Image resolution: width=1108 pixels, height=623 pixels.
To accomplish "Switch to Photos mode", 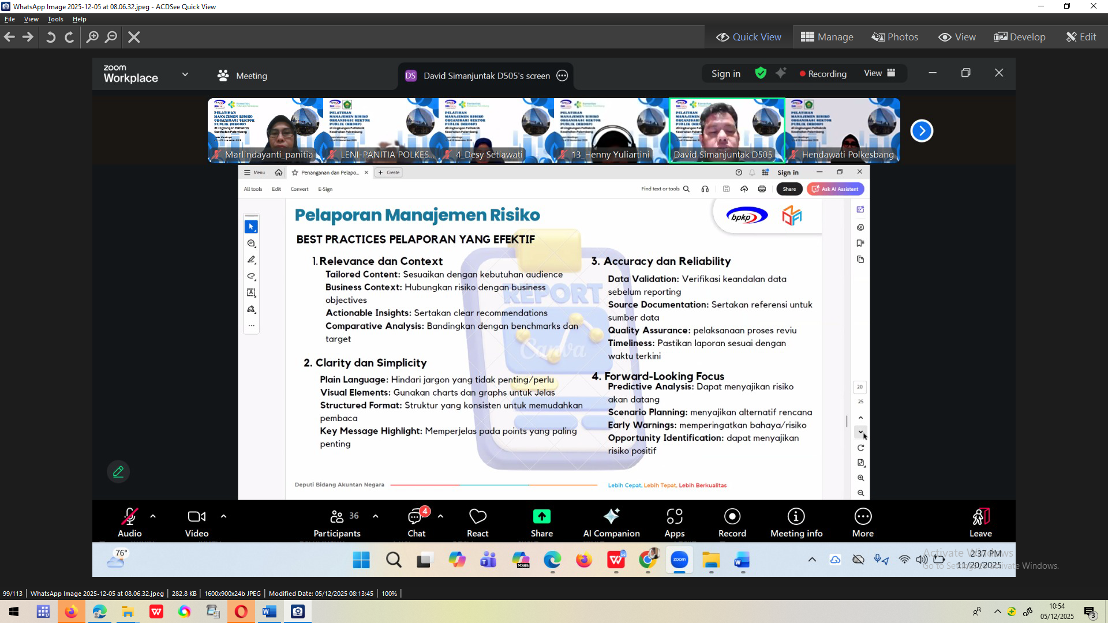I will point(894,37).
